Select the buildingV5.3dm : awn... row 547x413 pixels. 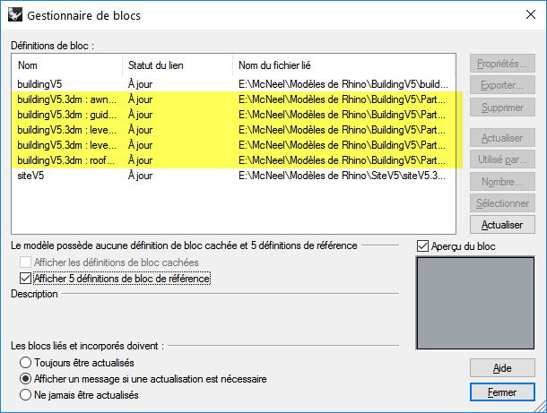(234, 99)
